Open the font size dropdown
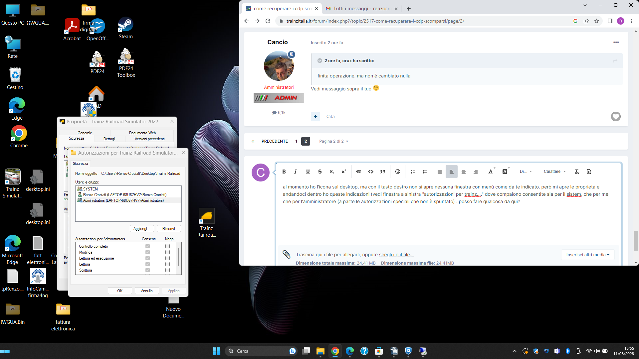 526,172
